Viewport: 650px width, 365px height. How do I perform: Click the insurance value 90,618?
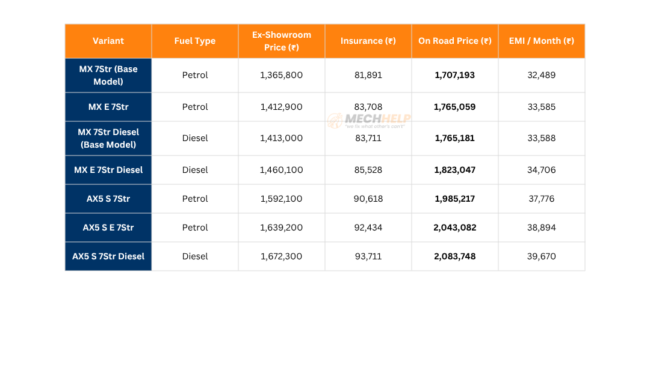(x=368, y=199)
